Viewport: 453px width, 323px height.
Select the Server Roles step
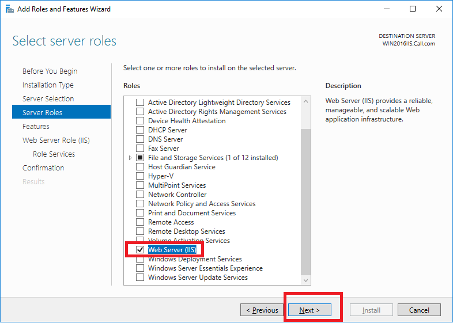(61, 112)
